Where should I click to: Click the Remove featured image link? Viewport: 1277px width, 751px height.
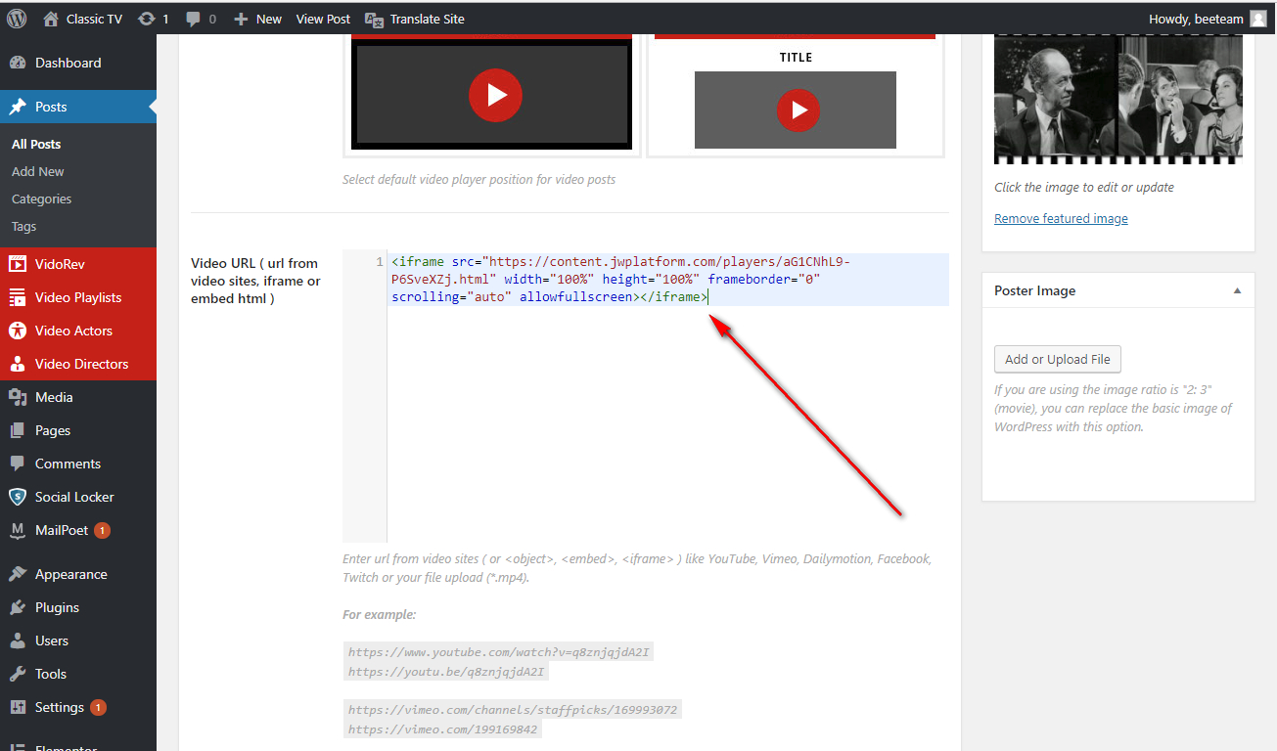pos(1061,218)
